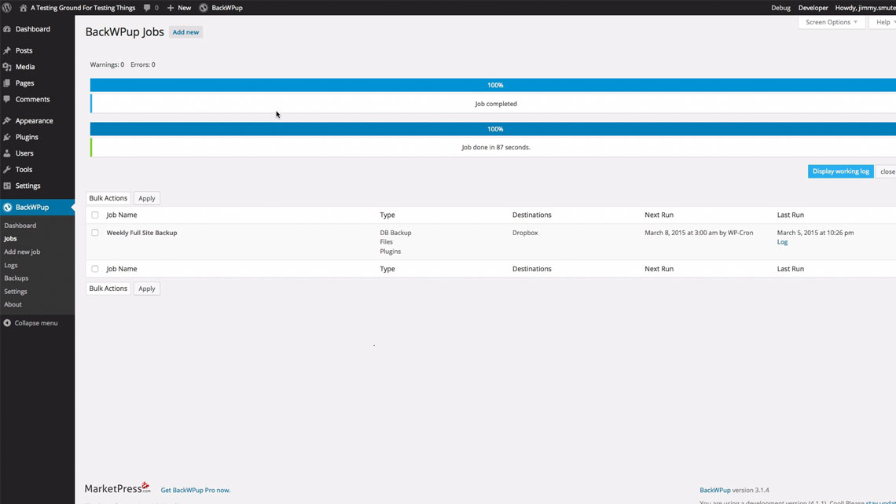Viewport: 896px width, 504px height.
Task: Open the Tools menu
Action: [x=24, y=170]
